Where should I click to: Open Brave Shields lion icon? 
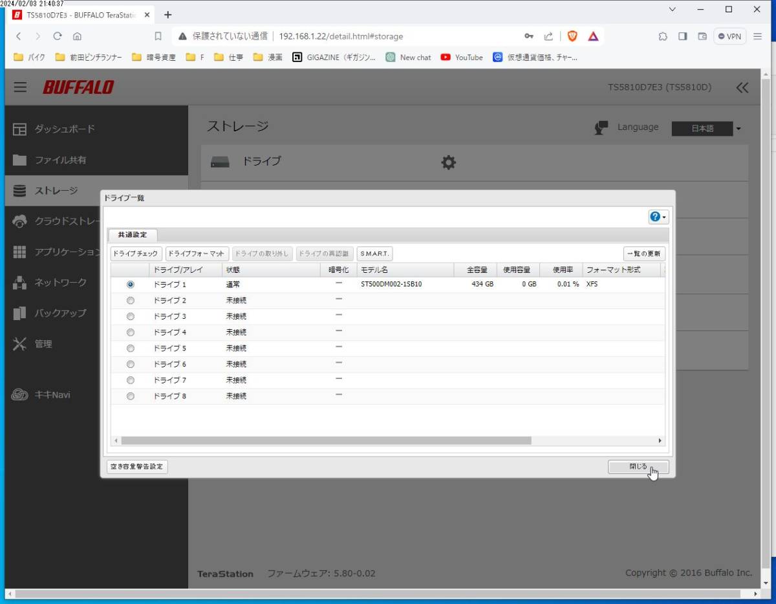pos(572,36)
